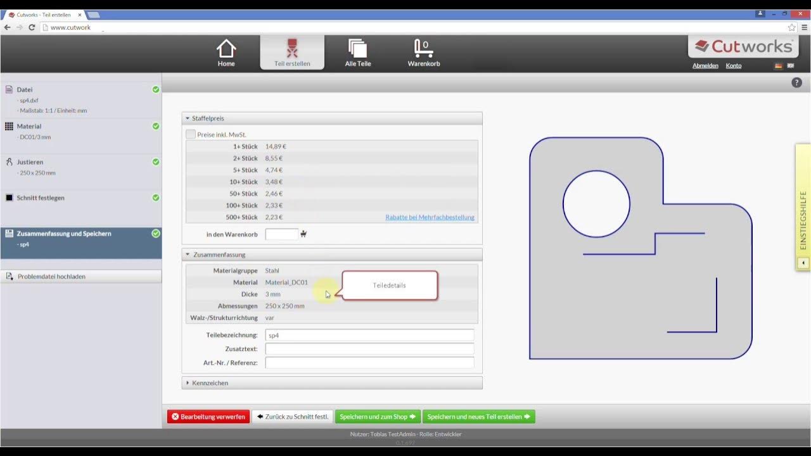The image size is (811, 456).
Task: Click the 250 x 250 mm Abmessungen value
Action: 284,306
